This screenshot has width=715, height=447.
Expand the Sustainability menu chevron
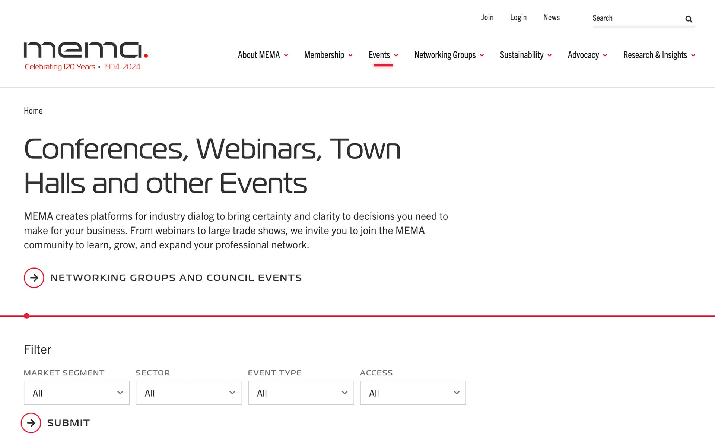tap(550, 55)
